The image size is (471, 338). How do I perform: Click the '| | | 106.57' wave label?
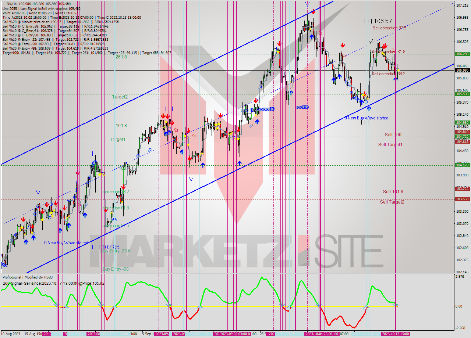click(x=378, y=21)
